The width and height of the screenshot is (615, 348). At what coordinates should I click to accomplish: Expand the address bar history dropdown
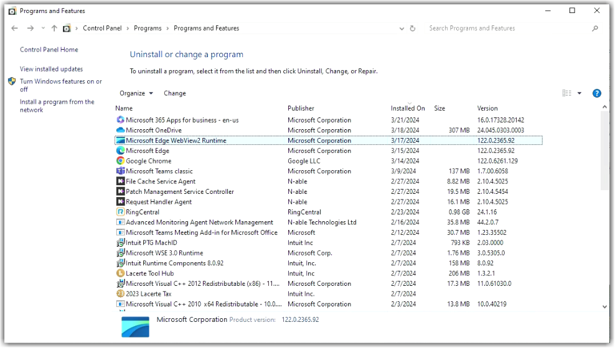point(401,29)
